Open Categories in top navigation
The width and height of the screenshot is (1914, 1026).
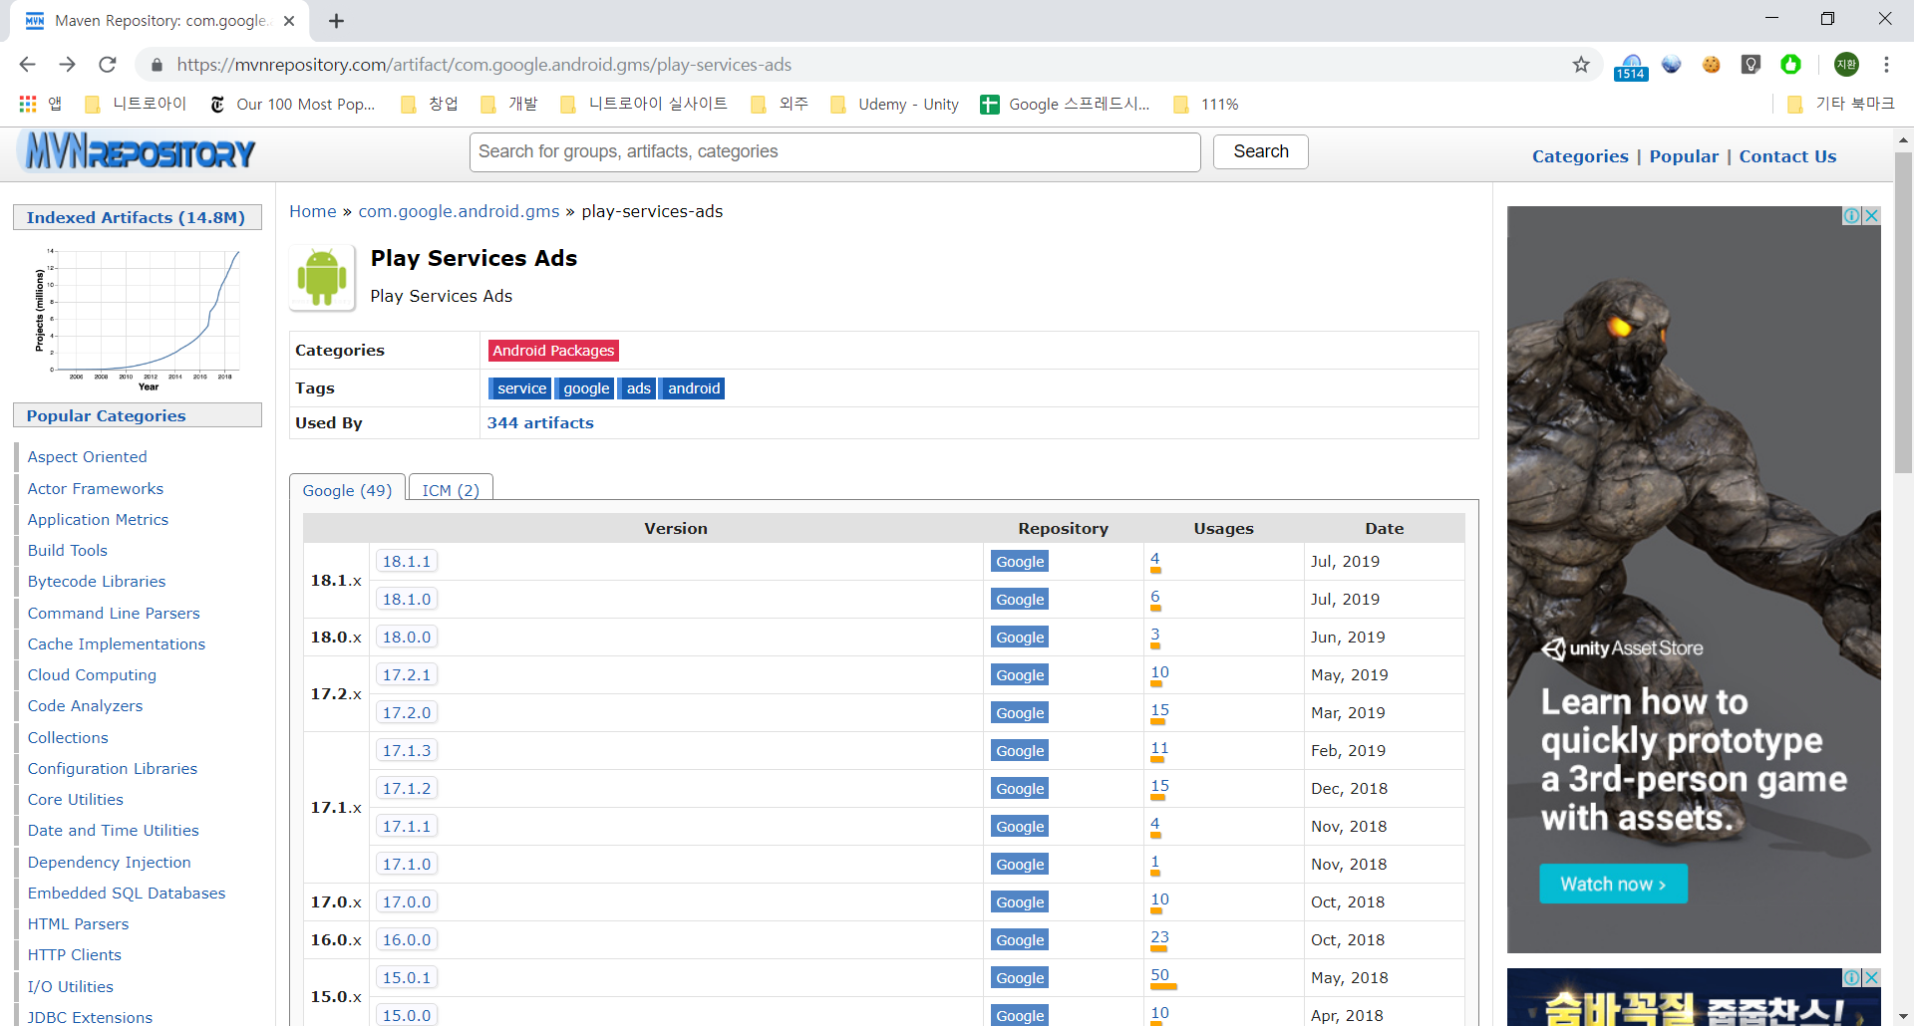coord(1580,156)
